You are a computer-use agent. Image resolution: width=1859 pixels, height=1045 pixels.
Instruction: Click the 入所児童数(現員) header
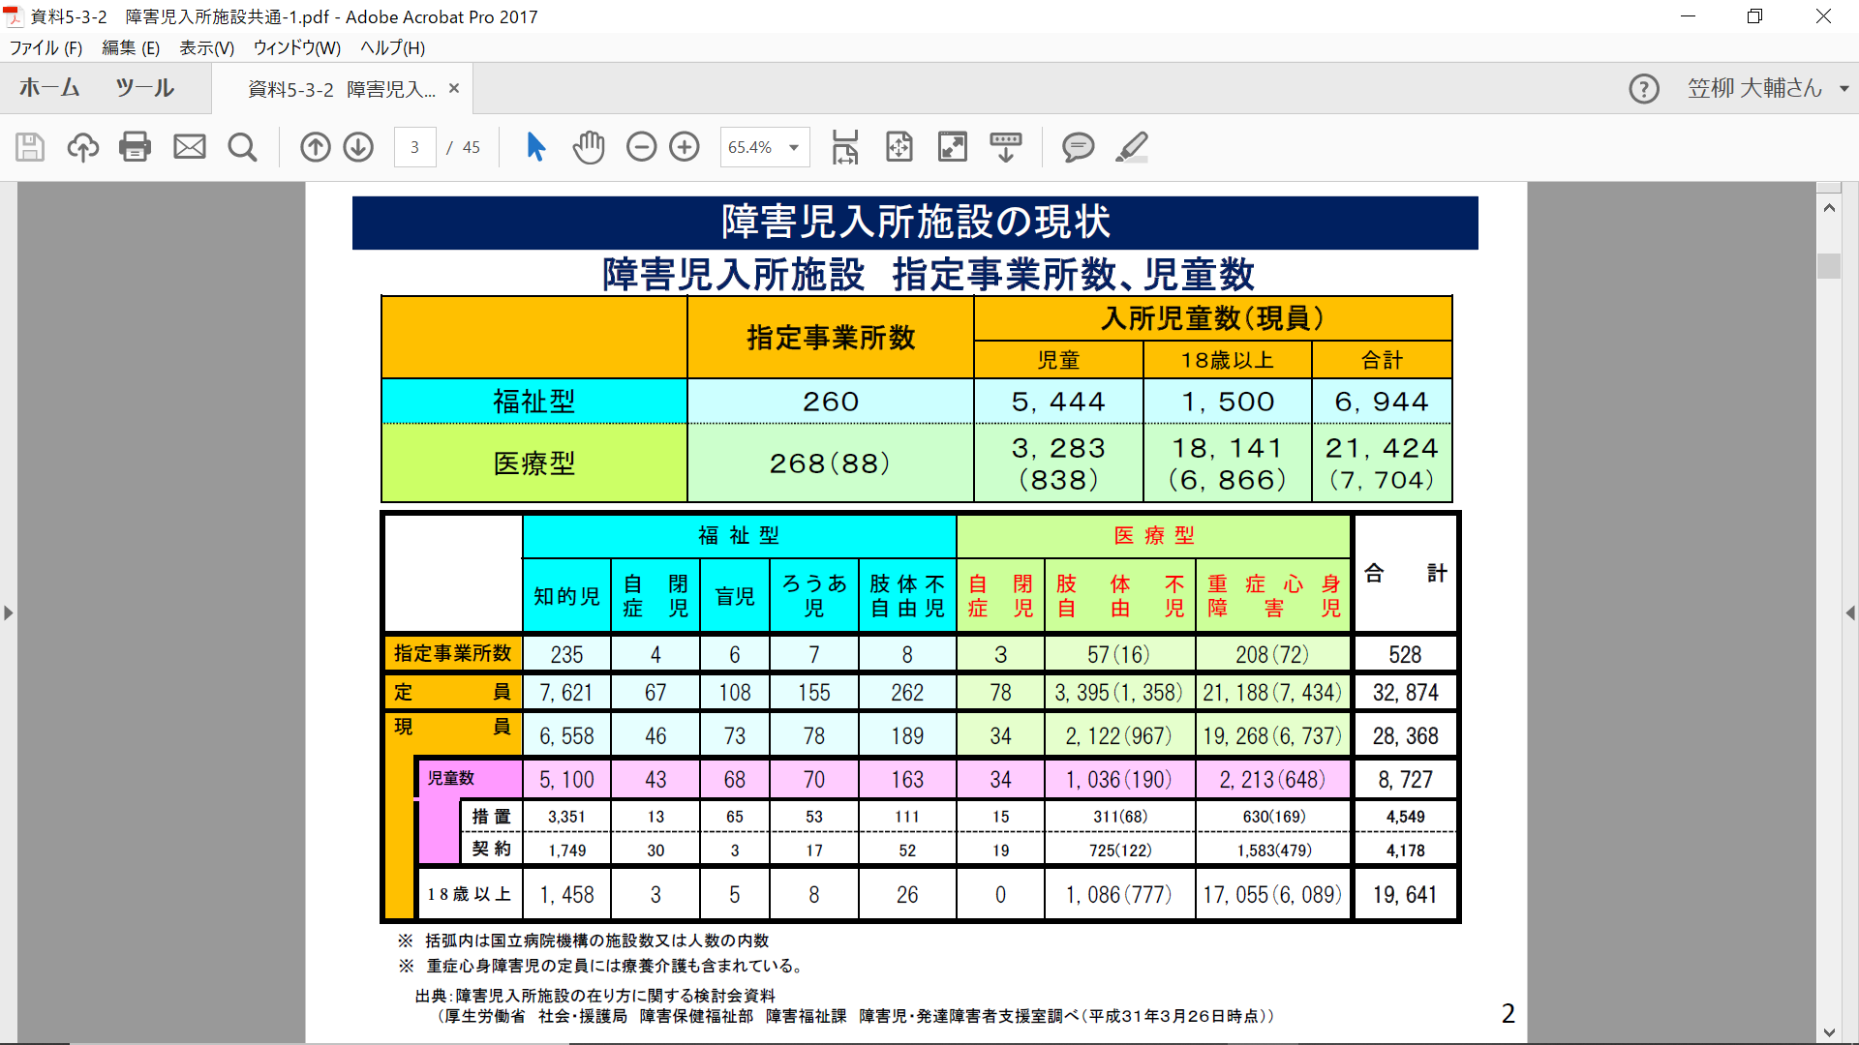pos(1213,318)
